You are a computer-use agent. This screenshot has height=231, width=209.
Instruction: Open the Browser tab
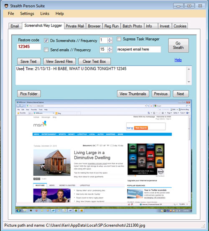[x=94, y=26]
